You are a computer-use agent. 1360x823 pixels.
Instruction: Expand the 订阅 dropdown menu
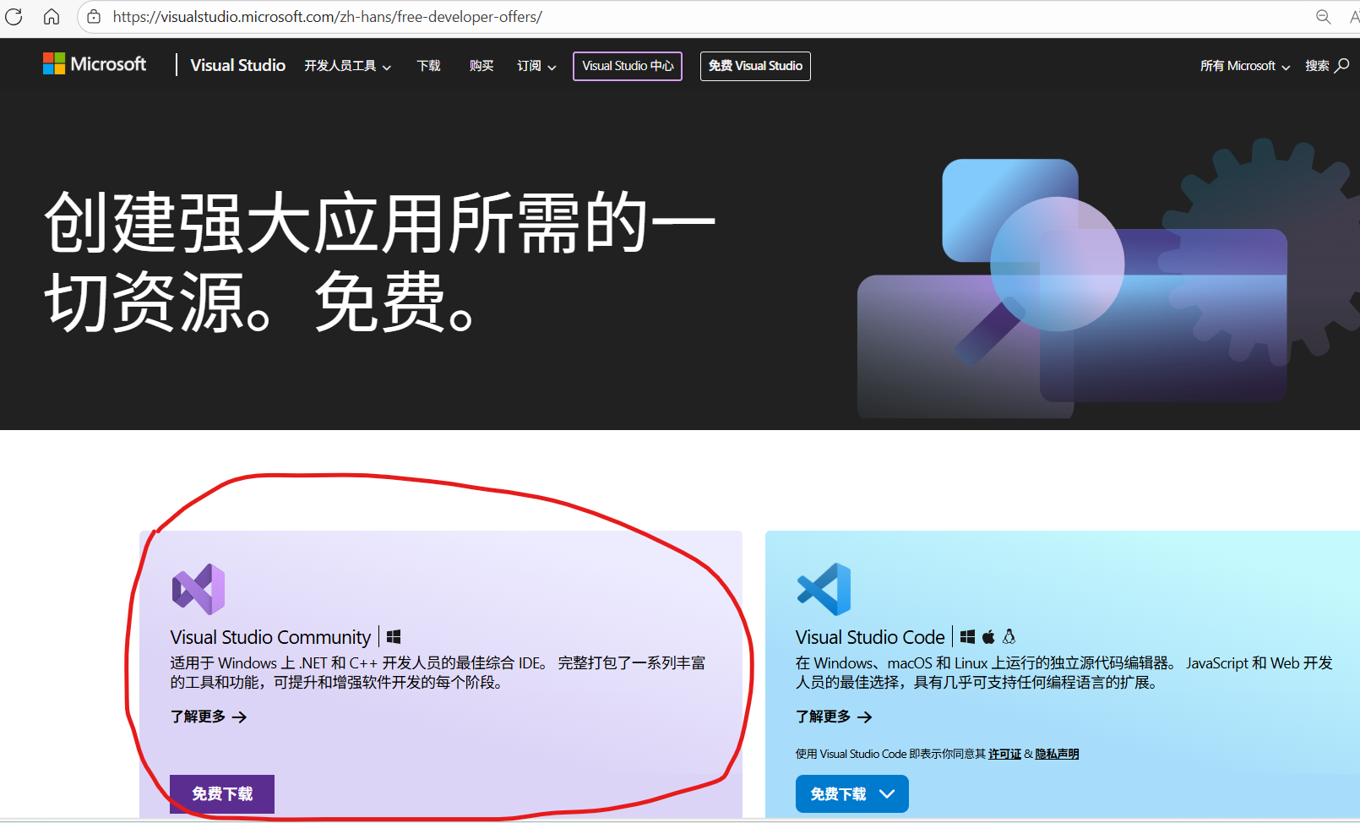(x=536, y=66)
